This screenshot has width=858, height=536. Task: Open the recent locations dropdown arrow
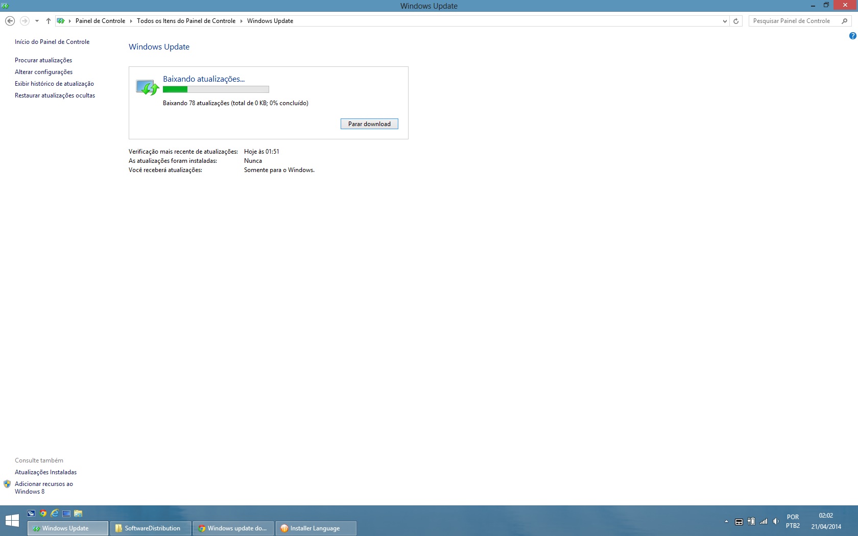[37, 21]
